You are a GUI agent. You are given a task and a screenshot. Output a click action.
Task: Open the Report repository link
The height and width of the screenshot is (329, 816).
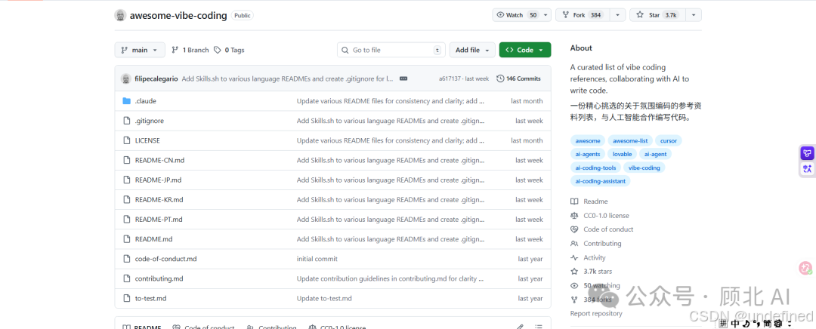point(596,313)
